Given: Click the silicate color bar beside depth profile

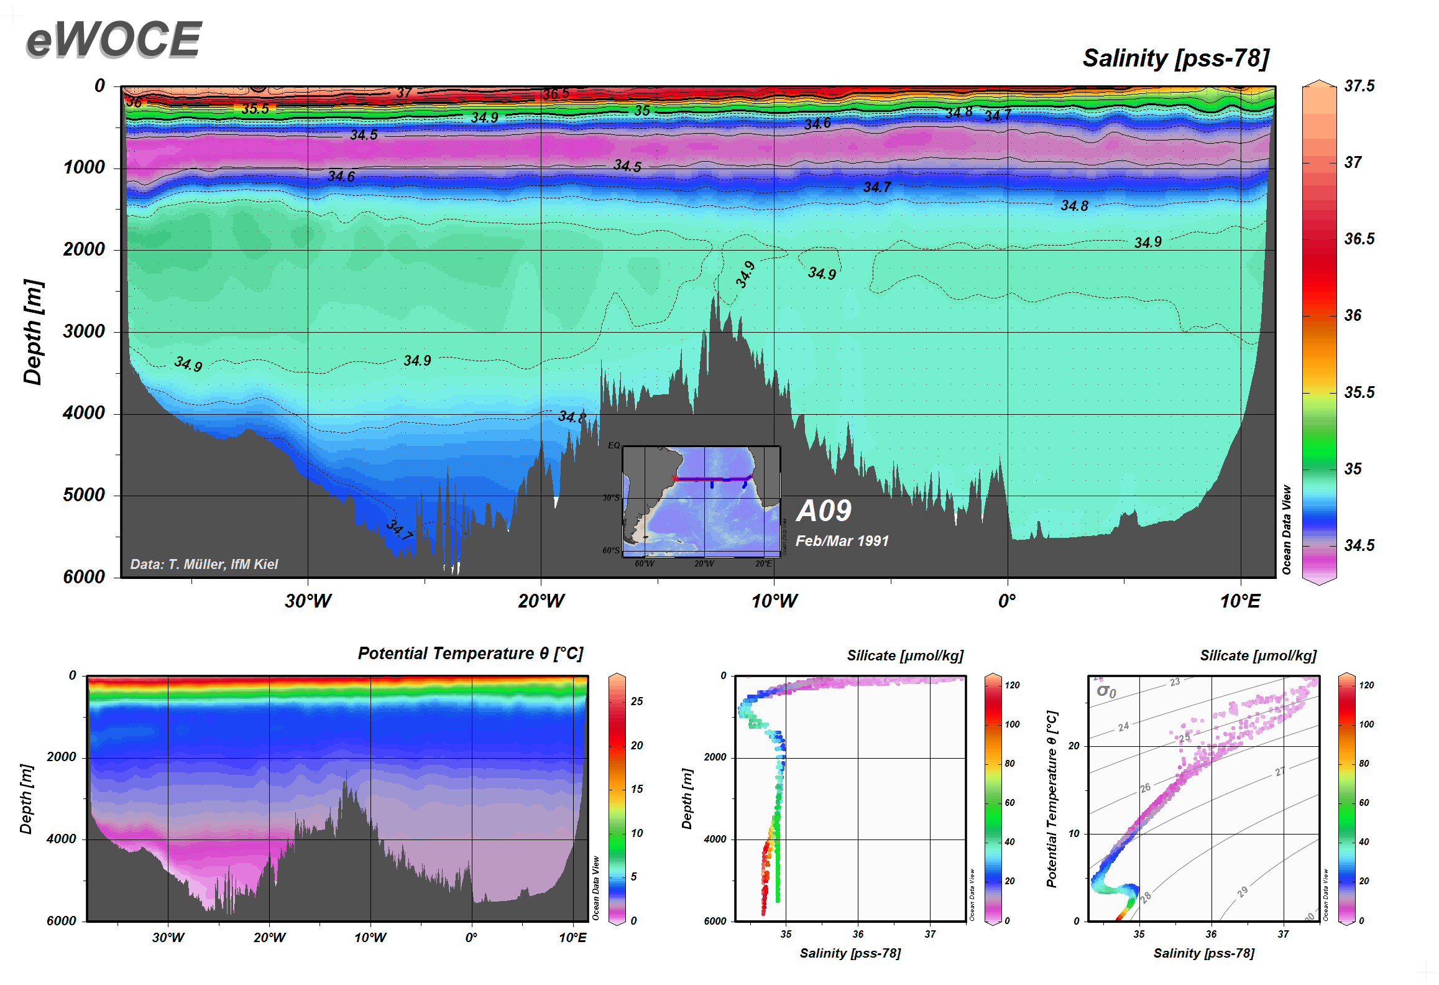Looking at the screenshot, I should [x=993, y=798].
